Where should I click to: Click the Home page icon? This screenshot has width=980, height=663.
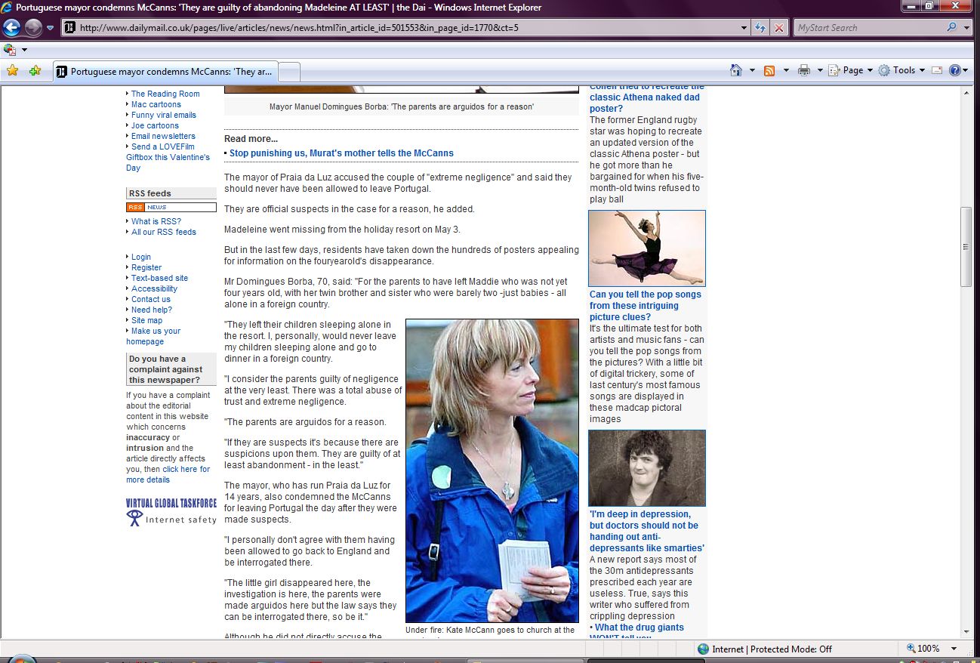point(736,70)
